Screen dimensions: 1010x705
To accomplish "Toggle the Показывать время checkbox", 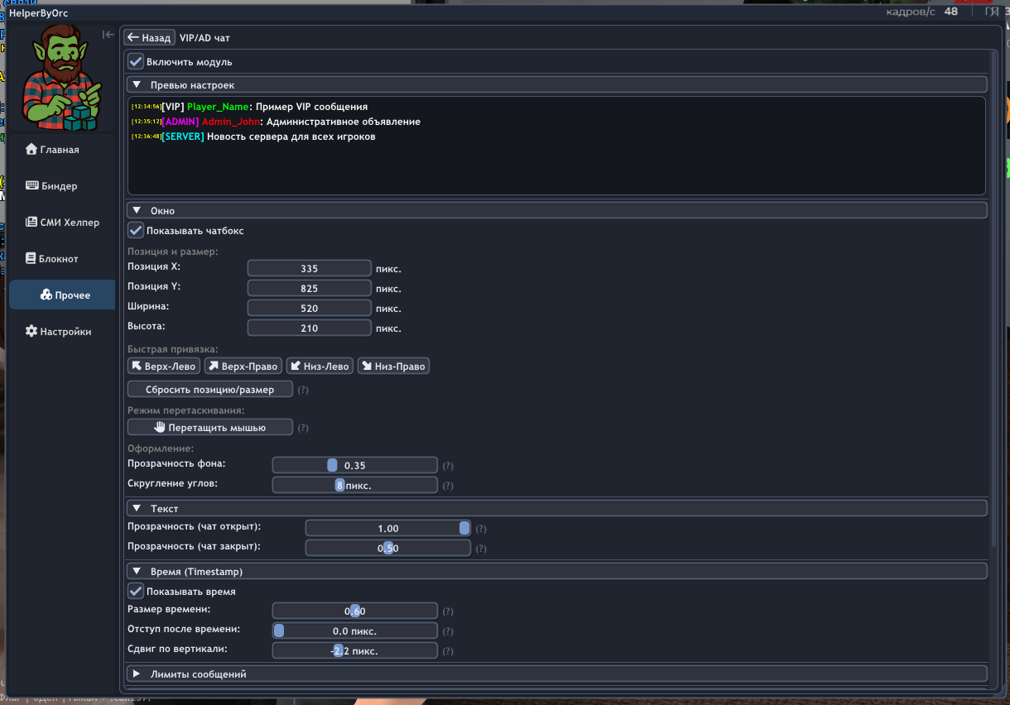I will point(136,591).
